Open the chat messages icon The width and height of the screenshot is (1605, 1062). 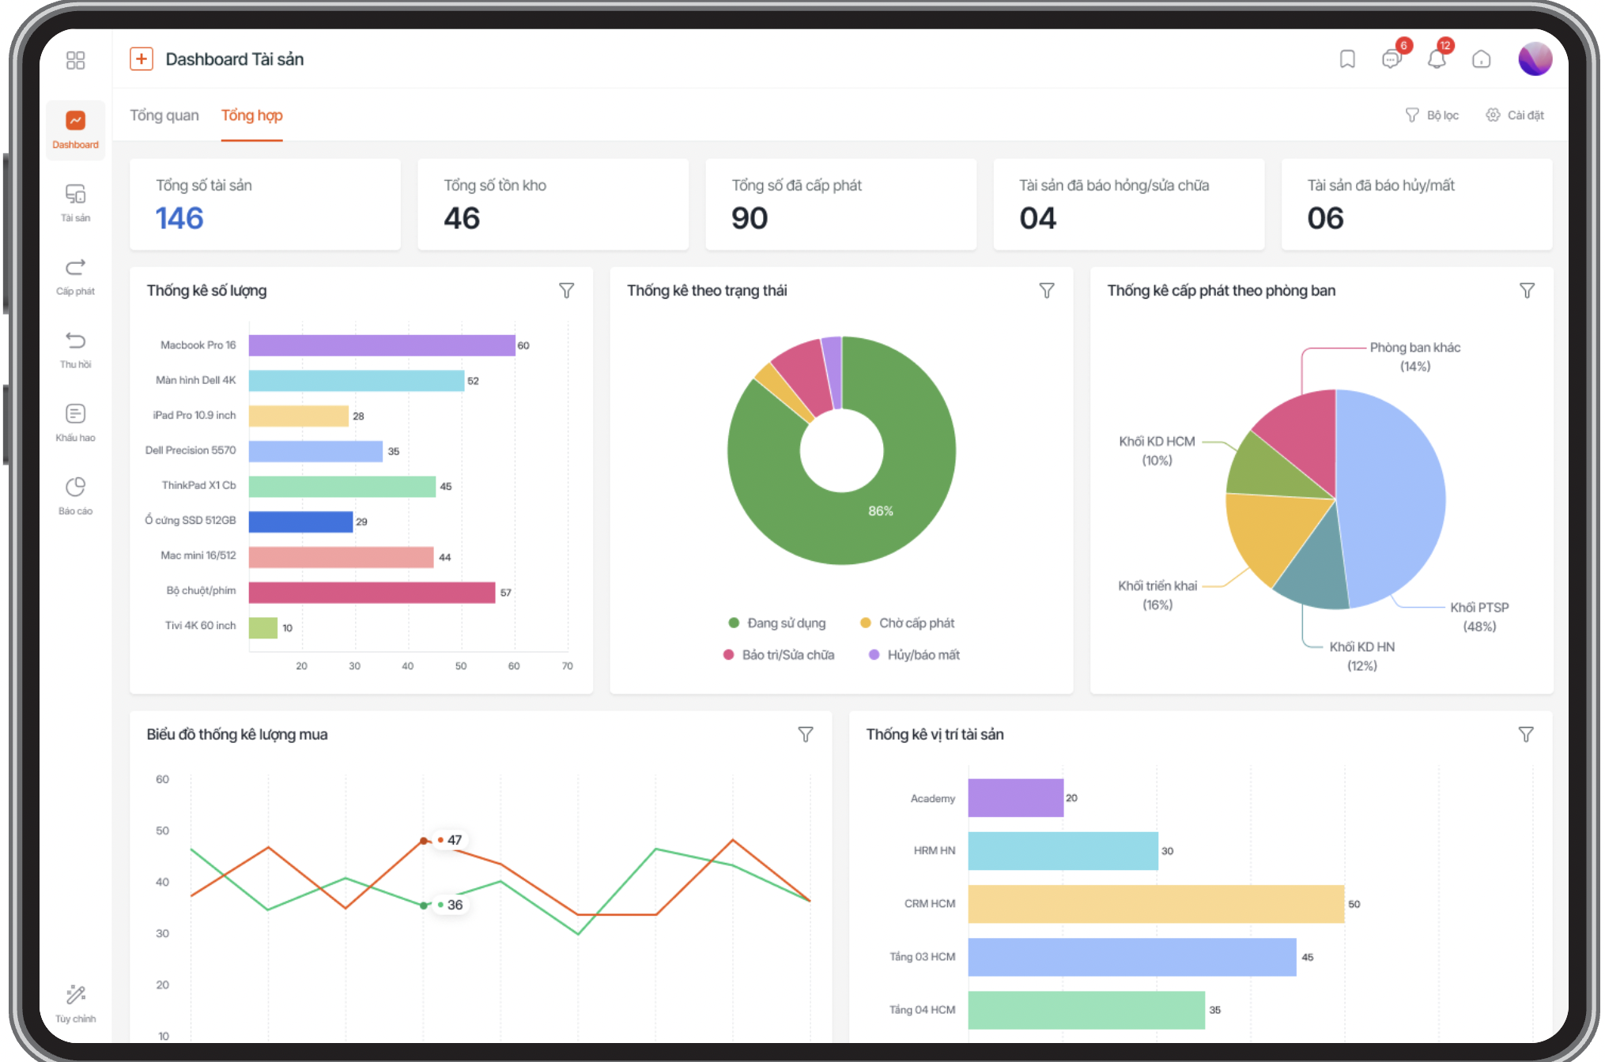(x=1392, y=59)
